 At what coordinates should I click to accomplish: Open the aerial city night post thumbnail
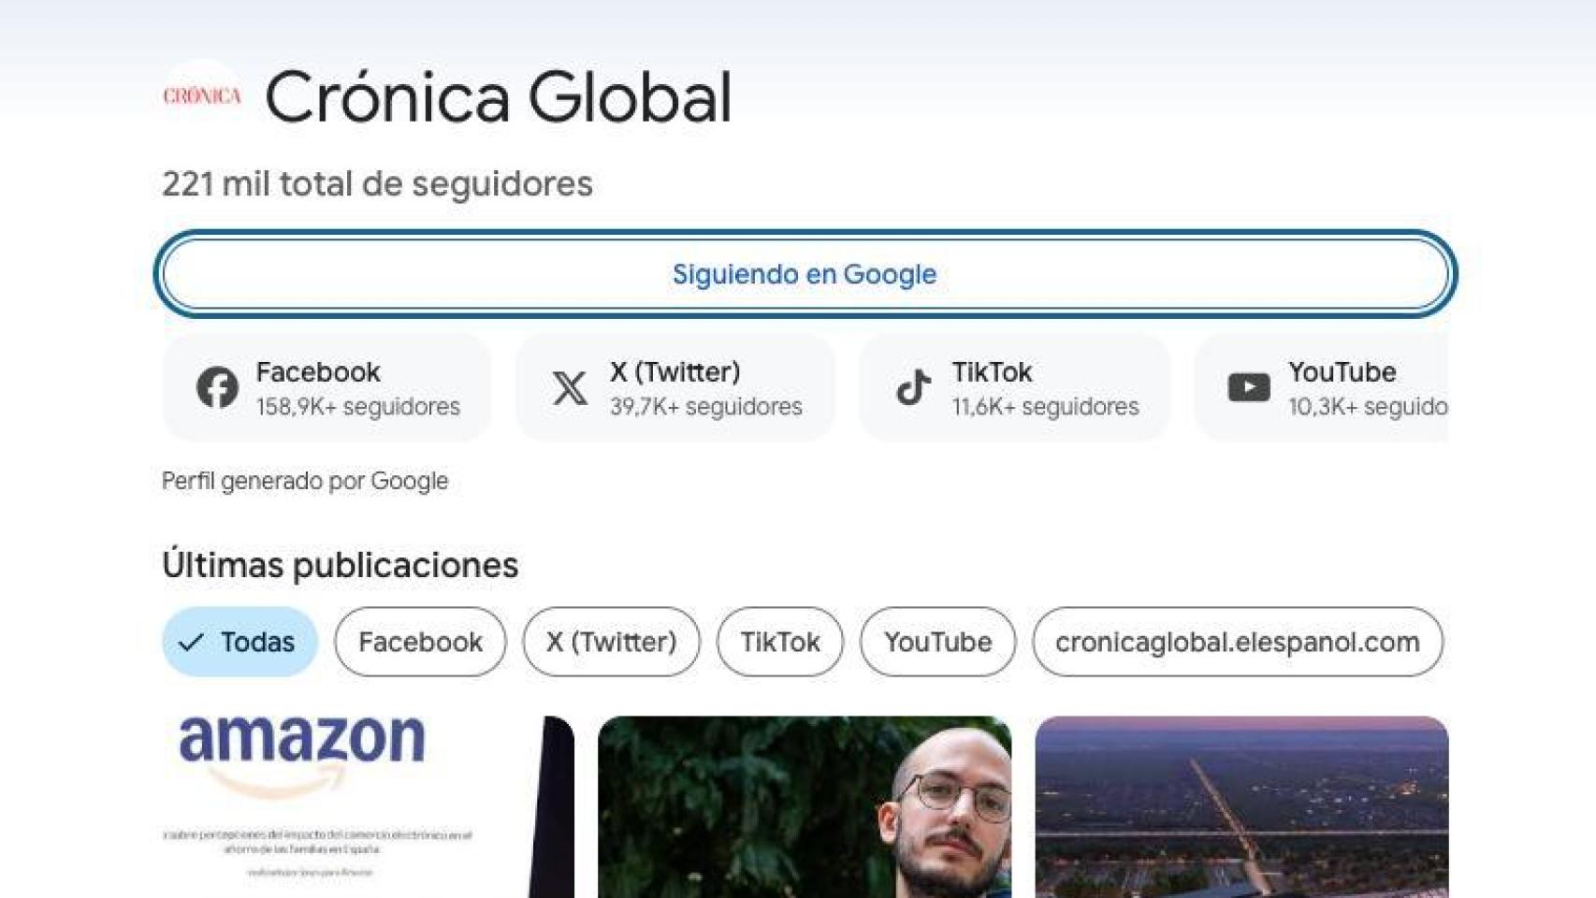point(1241,807)
